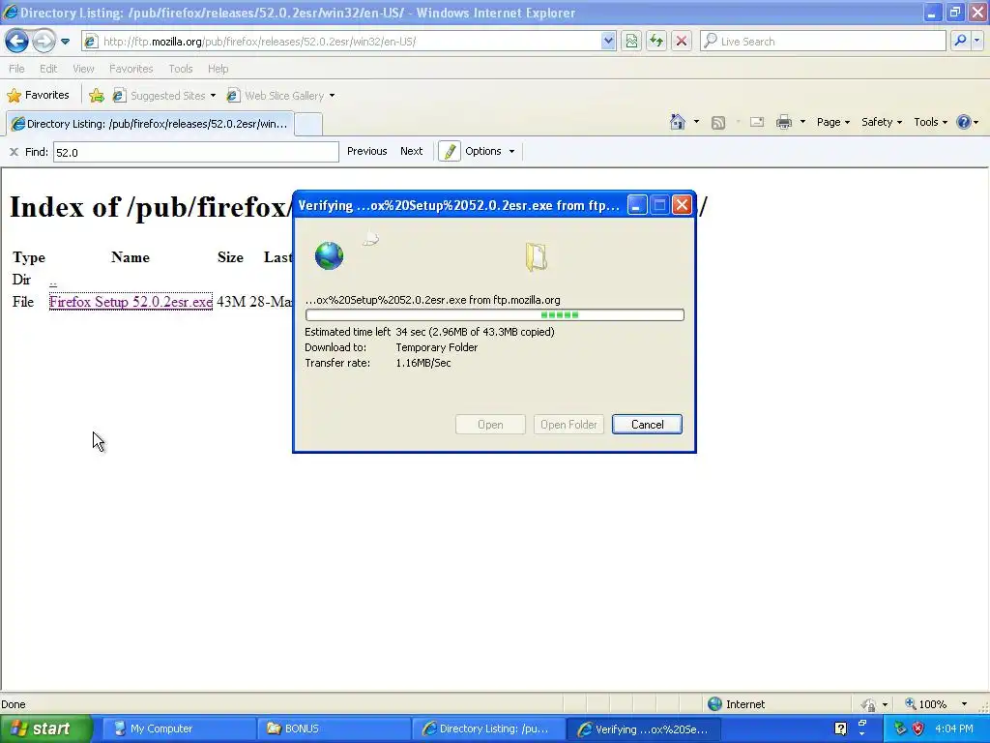990x743 pixels.
Task: Click the red security shield tray icon
Action: tap(918, 728)
